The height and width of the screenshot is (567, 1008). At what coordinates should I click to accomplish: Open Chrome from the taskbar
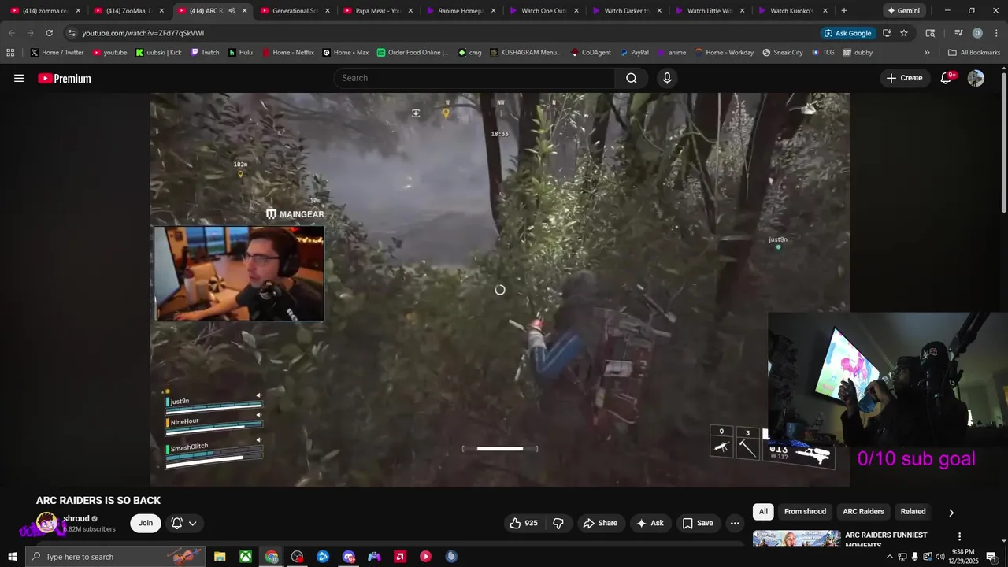(272, 557)
